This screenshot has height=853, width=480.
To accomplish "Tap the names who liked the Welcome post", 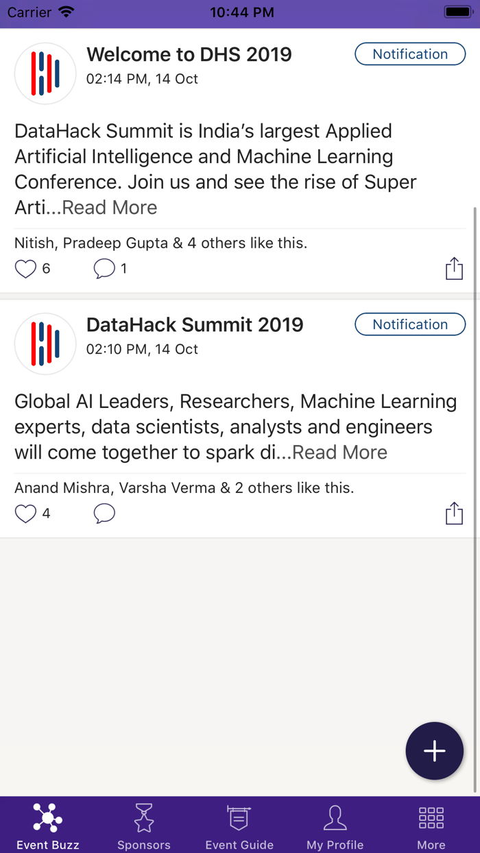I will (160, 243).
